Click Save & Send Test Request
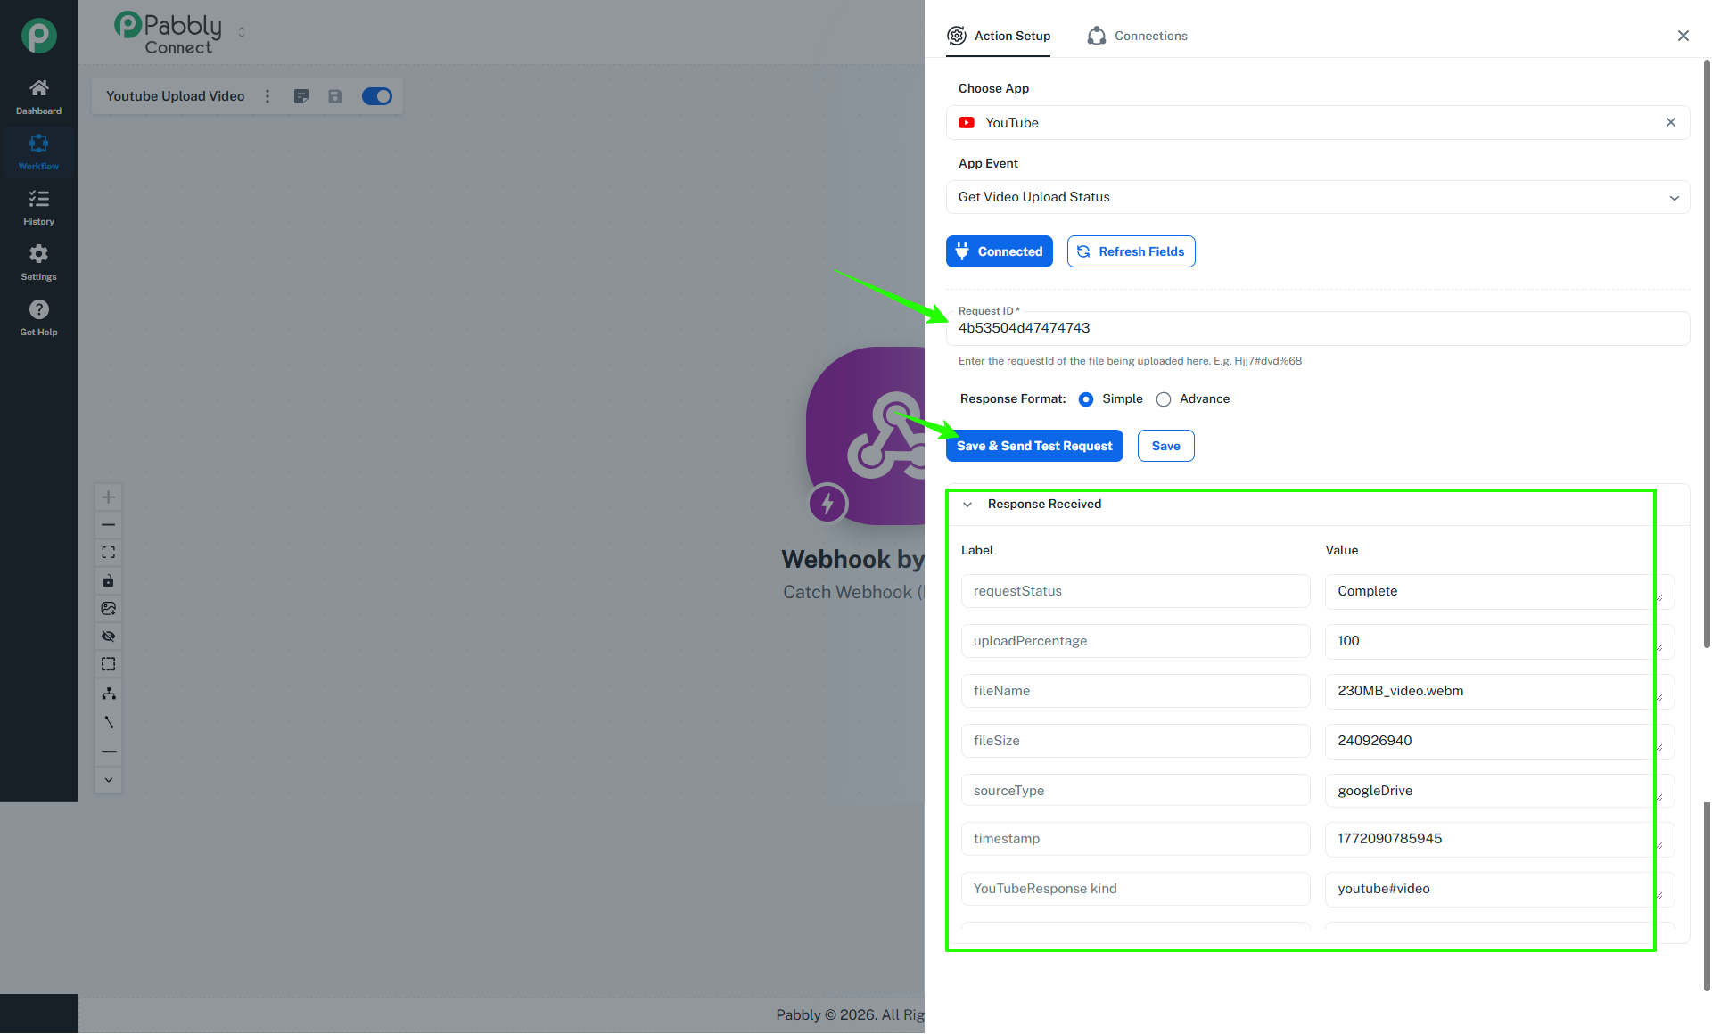 coord(1034,446)
